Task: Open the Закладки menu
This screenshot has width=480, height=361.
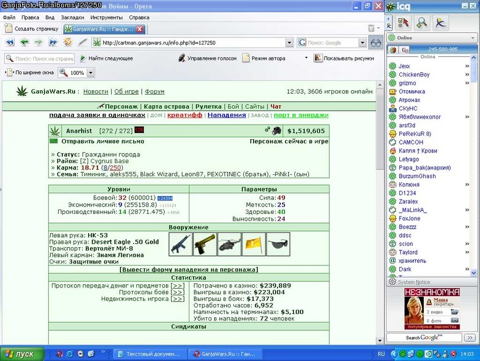Action: click(72, 17)
